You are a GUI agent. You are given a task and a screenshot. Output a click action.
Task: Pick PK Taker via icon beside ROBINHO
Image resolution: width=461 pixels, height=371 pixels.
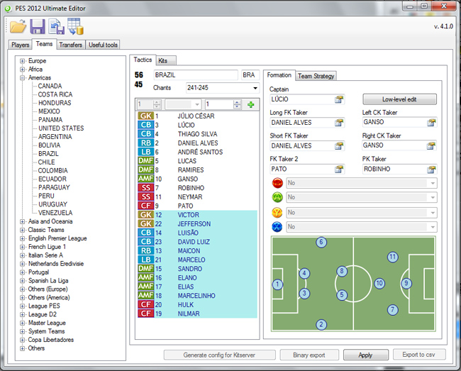(431, 170)
